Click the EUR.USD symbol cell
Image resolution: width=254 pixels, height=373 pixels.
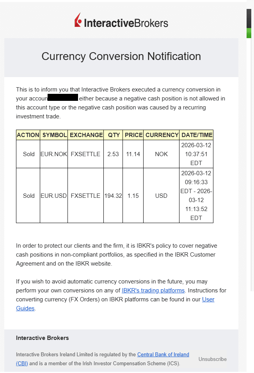click(x=54, y=196)
